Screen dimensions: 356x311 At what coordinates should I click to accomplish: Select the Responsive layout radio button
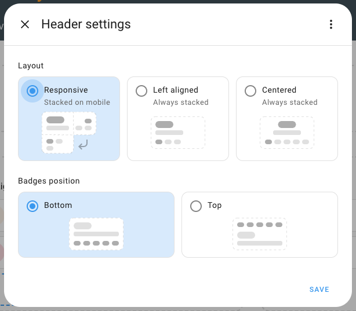pyautogui.click(x=32, y=90)
